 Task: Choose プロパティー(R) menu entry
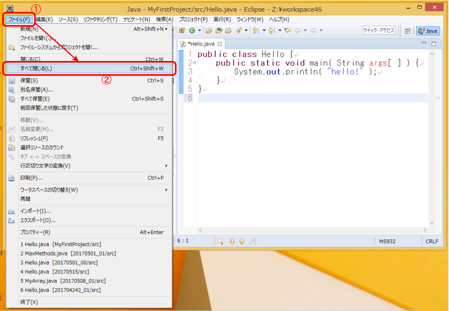click(x=89, y=232)
